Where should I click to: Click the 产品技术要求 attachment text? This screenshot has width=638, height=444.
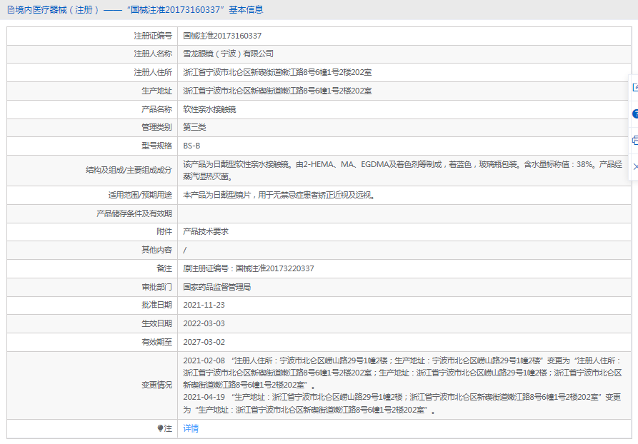point(206,231)
